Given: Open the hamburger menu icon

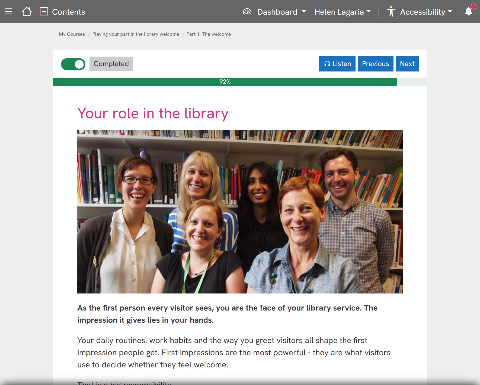Looking at the screenshot, I should click(x=8, y=12).
